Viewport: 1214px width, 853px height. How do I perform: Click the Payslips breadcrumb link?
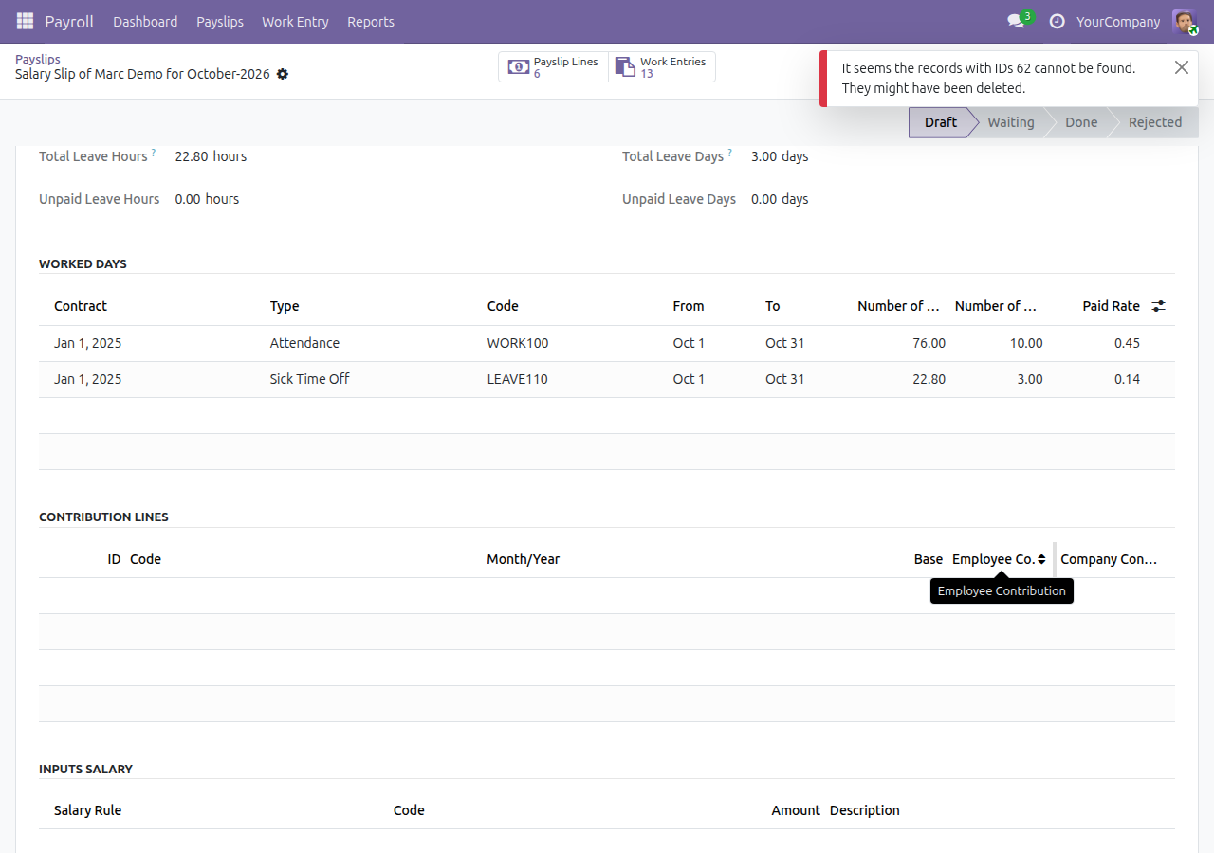(x=38, y=59)
